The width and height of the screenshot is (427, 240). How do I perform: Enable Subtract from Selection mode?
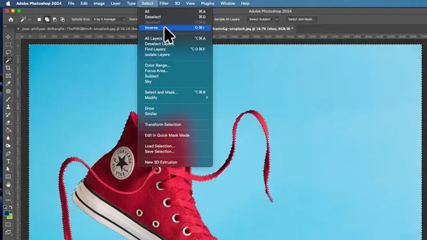point(55,19)
